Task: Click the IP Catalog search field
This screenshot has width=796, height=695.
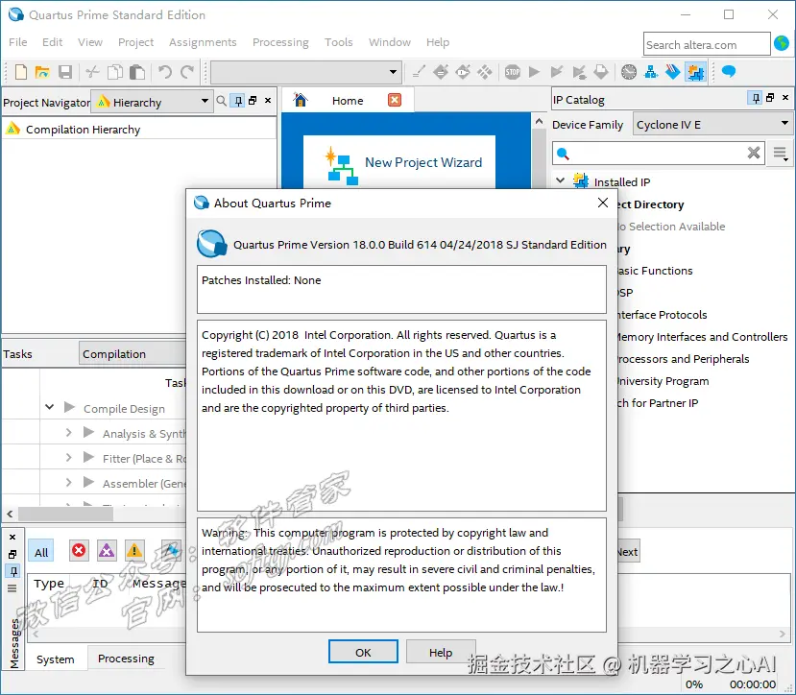Action: [659, 153]
